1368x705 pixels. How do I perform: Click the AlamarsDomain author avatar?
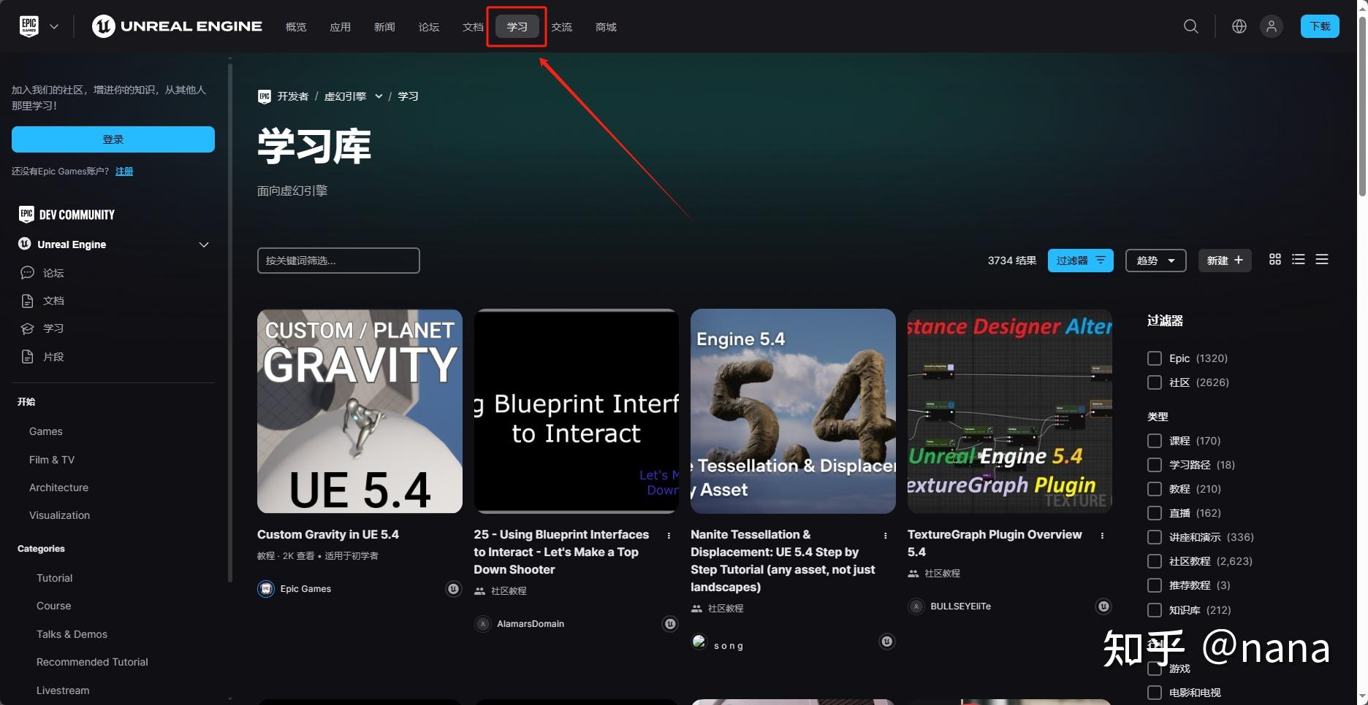click(x=483, y=624)
